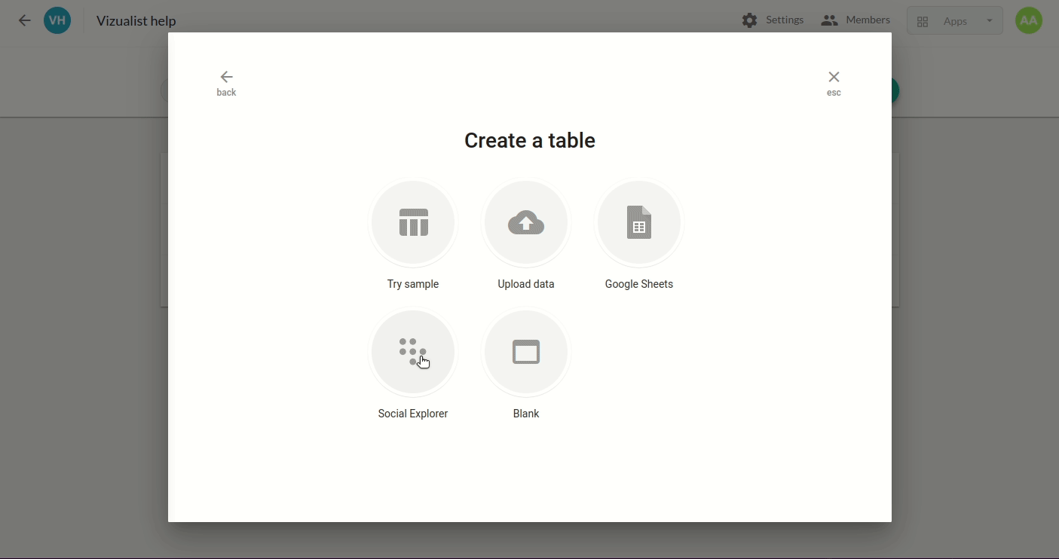Click the "Try sample" text label
Screen dimensions: 1059x559
coord(413,284)
